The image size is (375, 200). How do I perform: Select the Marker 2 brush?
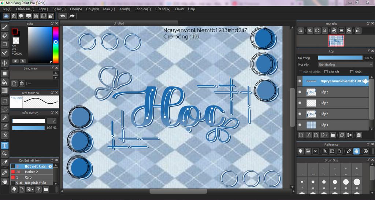click(31, 172)
